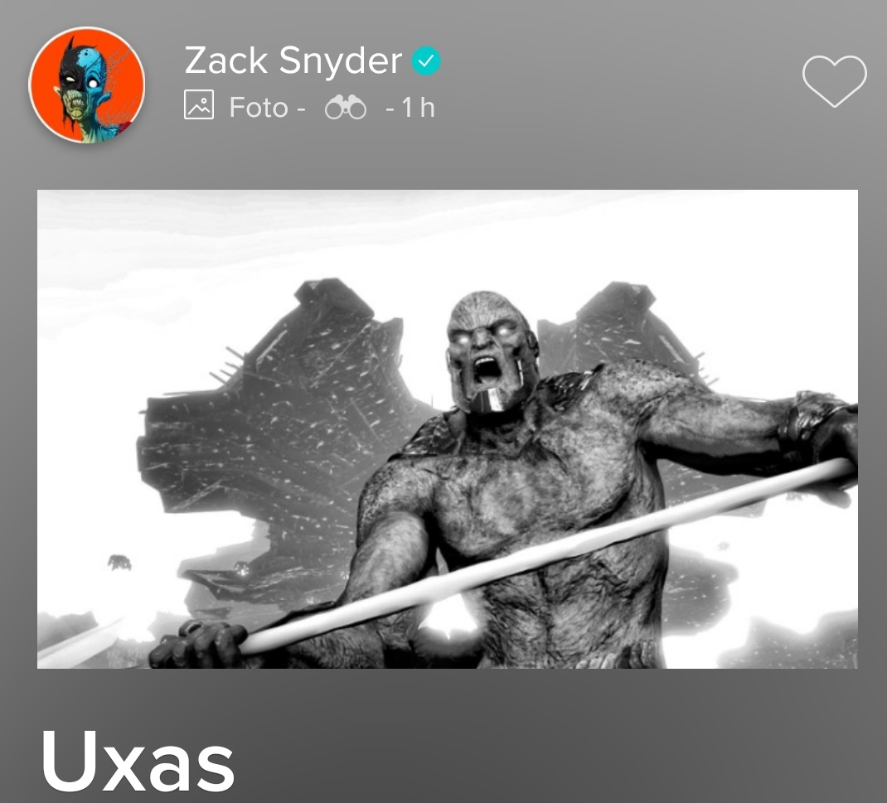Click the white spear shaft in the photo

(x=546, y=554)
